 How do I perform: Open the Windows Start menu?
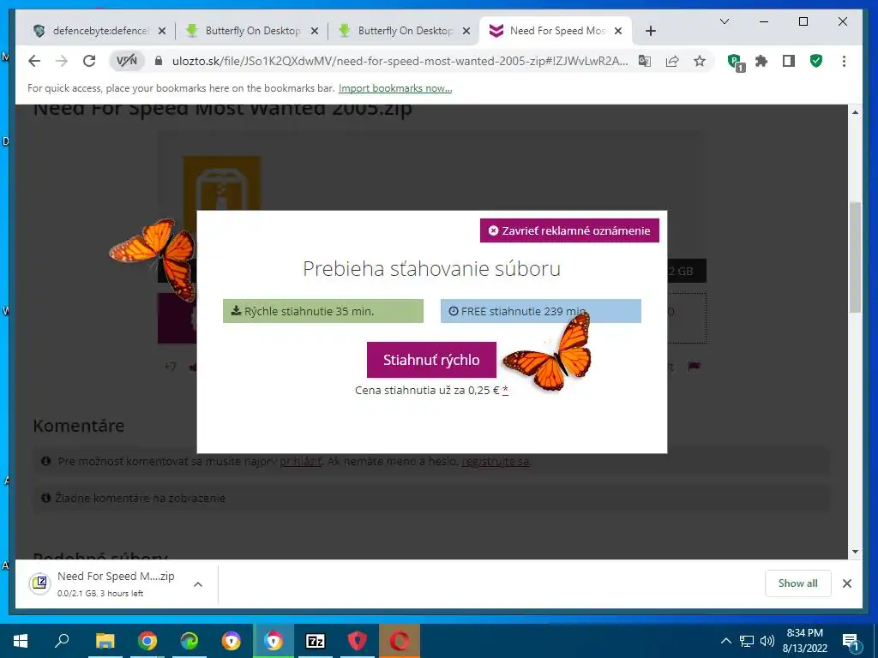pos(21,641)
